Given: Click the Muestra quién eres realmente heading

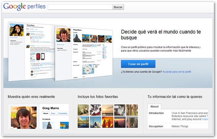Looking at the screenshot, I should click(x=31, y=97).
